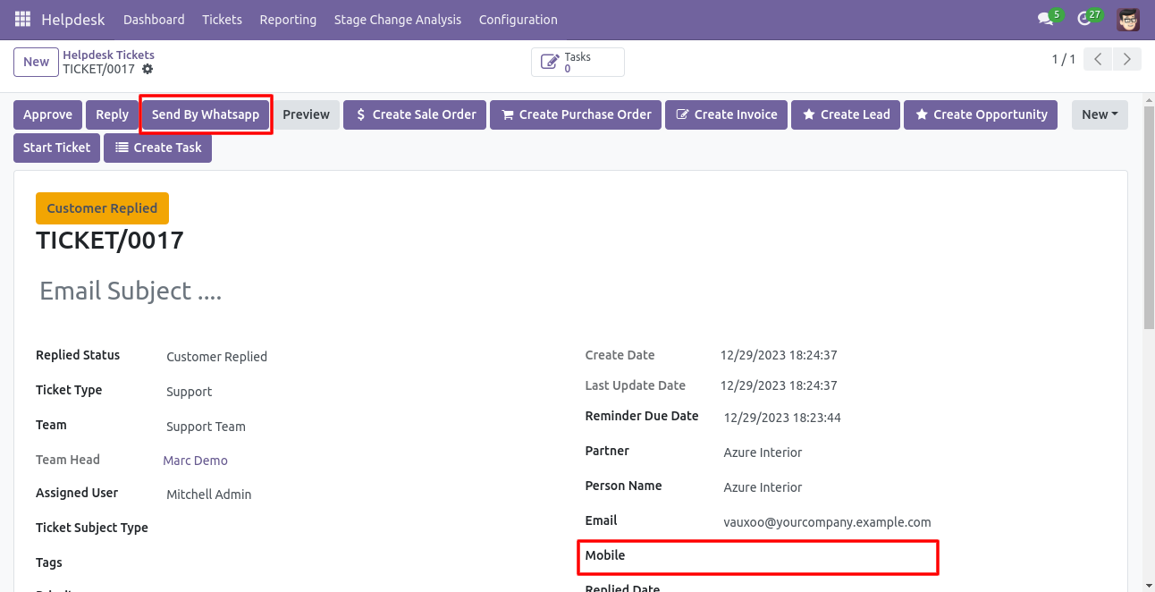Open the Team field Support Team
The image size is (1155, 592).
(206, 427)
